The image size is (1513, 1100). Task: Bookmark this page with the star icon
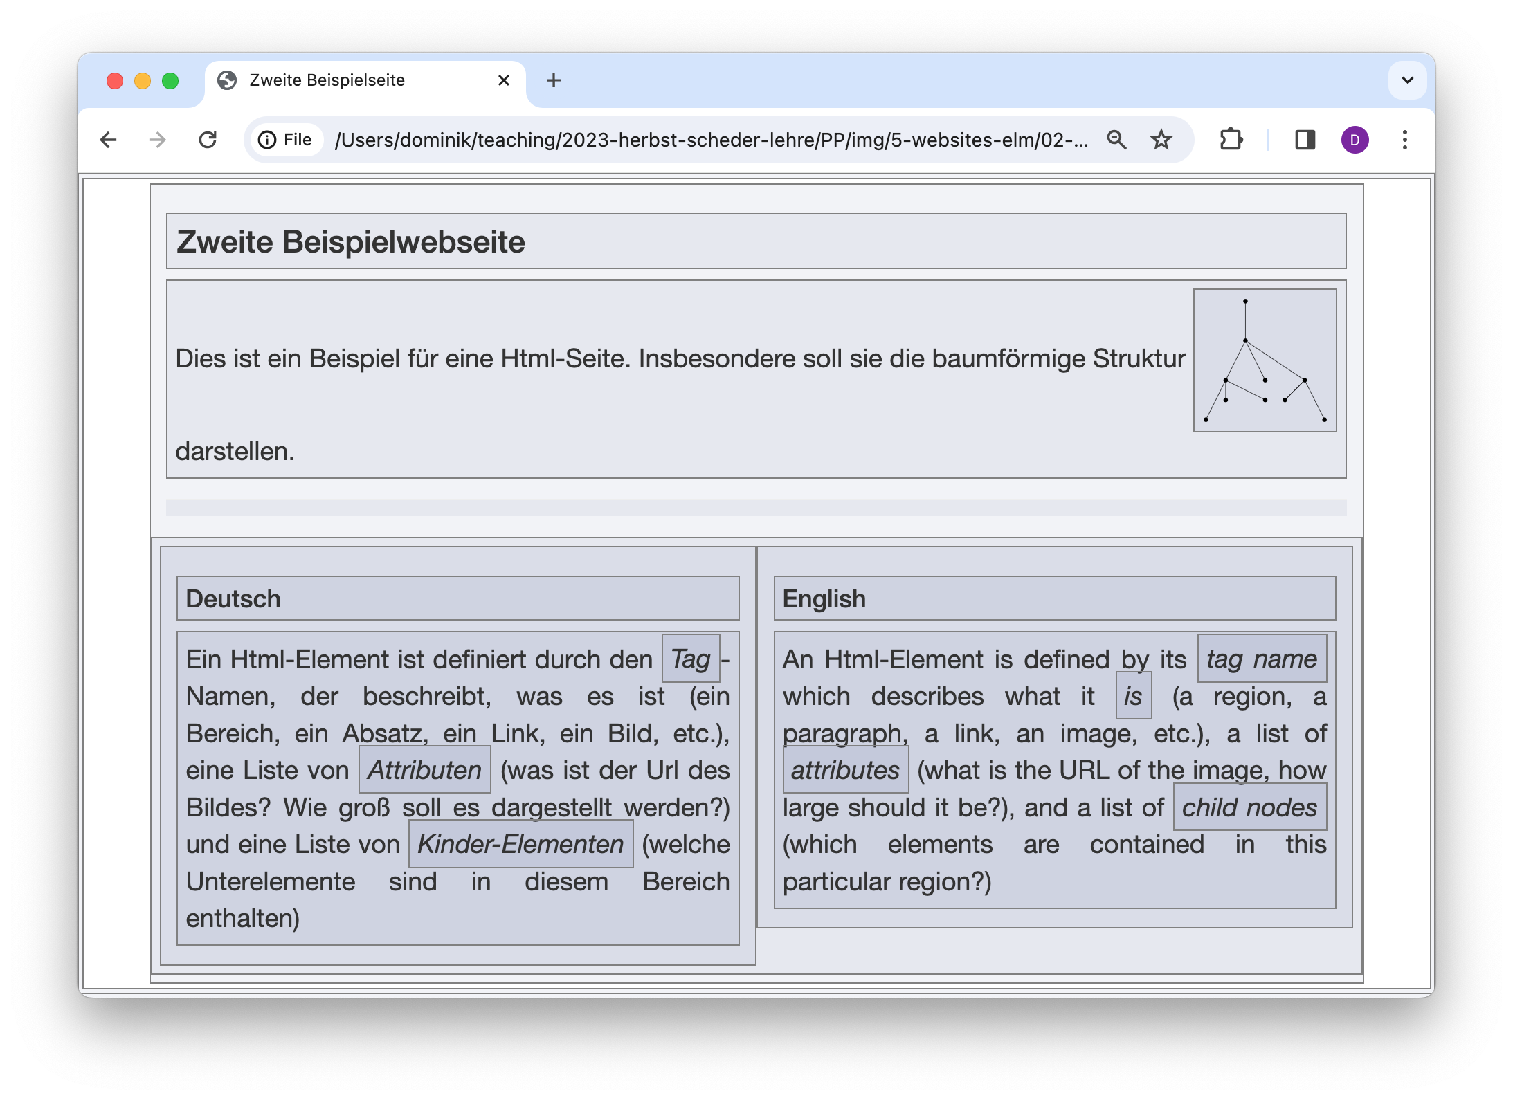pyautogui.click(x=1161, y=140)
